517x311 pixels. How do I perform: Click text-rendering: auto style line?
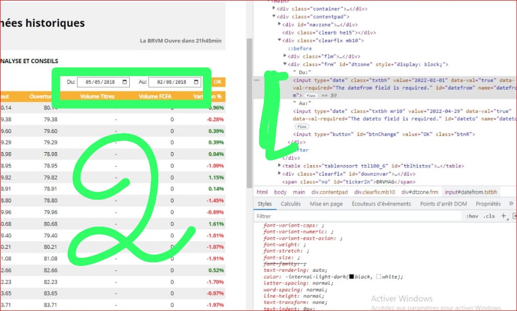[x=295, y=270]
